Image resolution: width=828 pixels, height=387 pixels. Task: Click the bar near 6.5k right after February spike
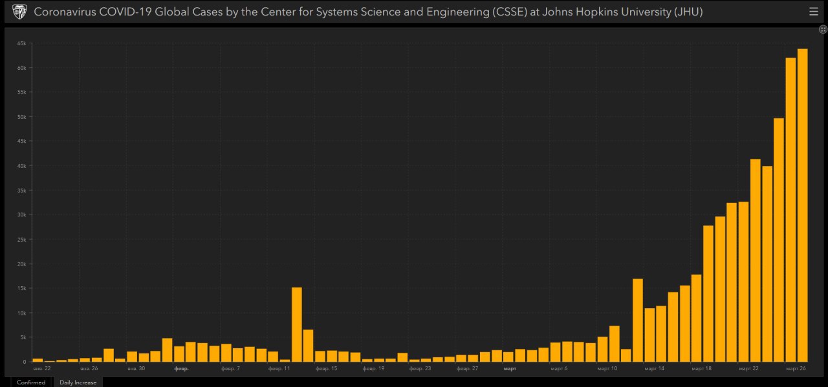[309, 346]
